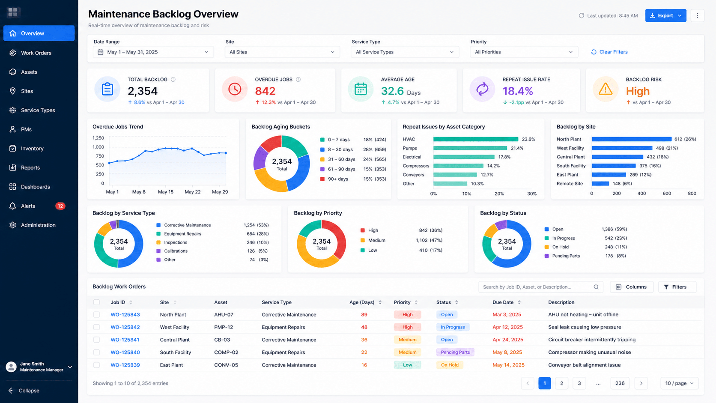Click the next page arrow
Image resolution: width=716 pixels, height=403 pixels.
coord(641,383)
